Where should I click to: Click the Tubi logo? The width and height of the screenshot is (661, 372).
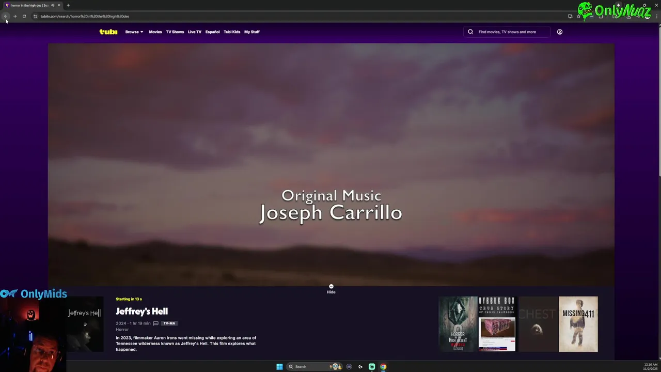[108, 32]
